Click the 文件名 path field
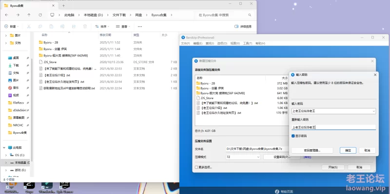The image size is (390, 194). pos(257,149)
